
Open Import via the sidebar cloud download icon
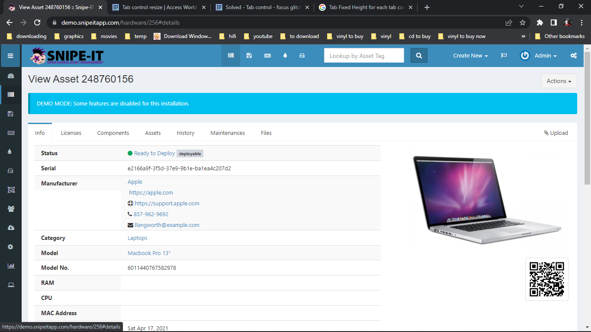pos(11,228)
